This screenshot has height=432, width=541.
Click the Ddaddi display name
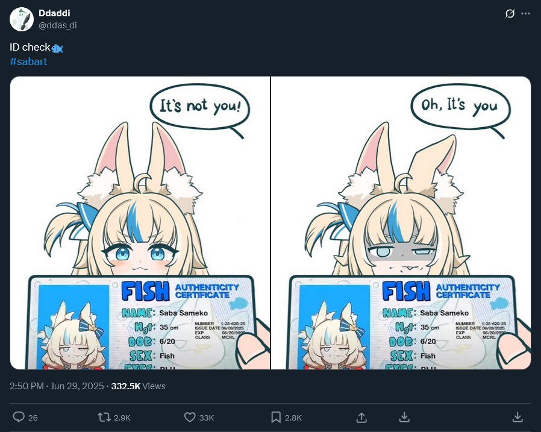click(x=54, y=13)
